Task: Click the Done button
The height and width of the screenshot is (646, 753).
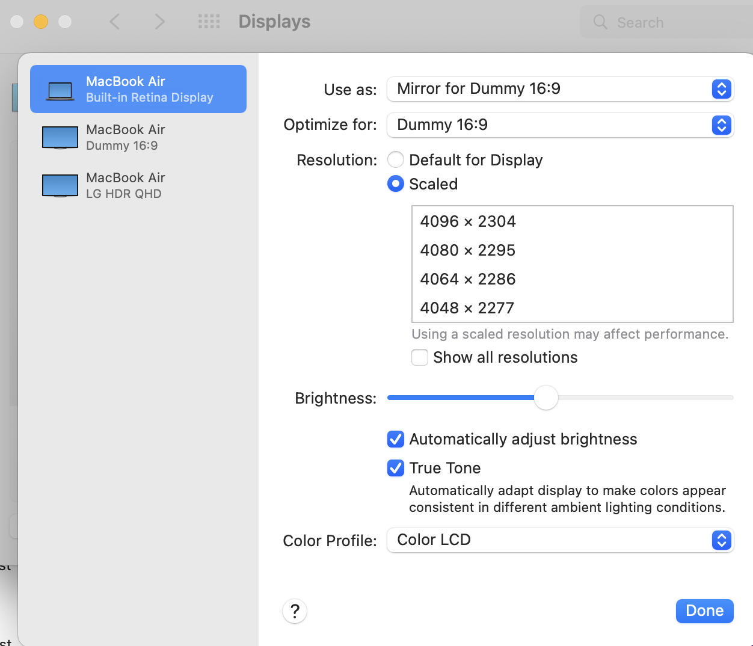Action: point(704,611)
